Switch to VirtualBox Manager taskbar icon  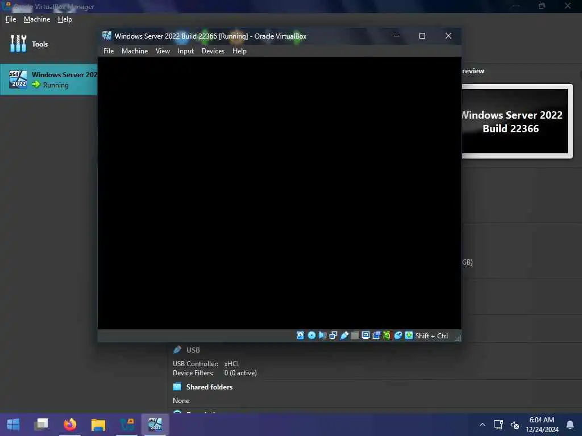(127, 425)
